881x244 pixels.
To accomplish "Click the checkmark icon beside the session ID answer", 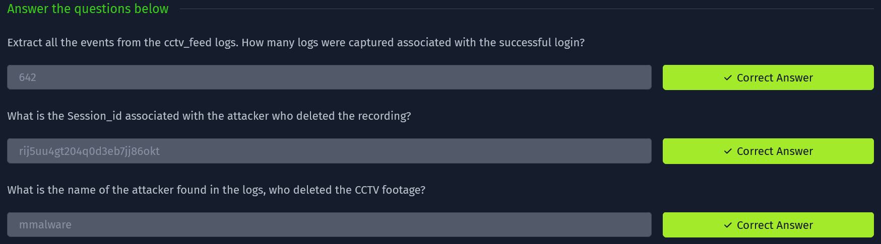I will [x=727, y=151].
